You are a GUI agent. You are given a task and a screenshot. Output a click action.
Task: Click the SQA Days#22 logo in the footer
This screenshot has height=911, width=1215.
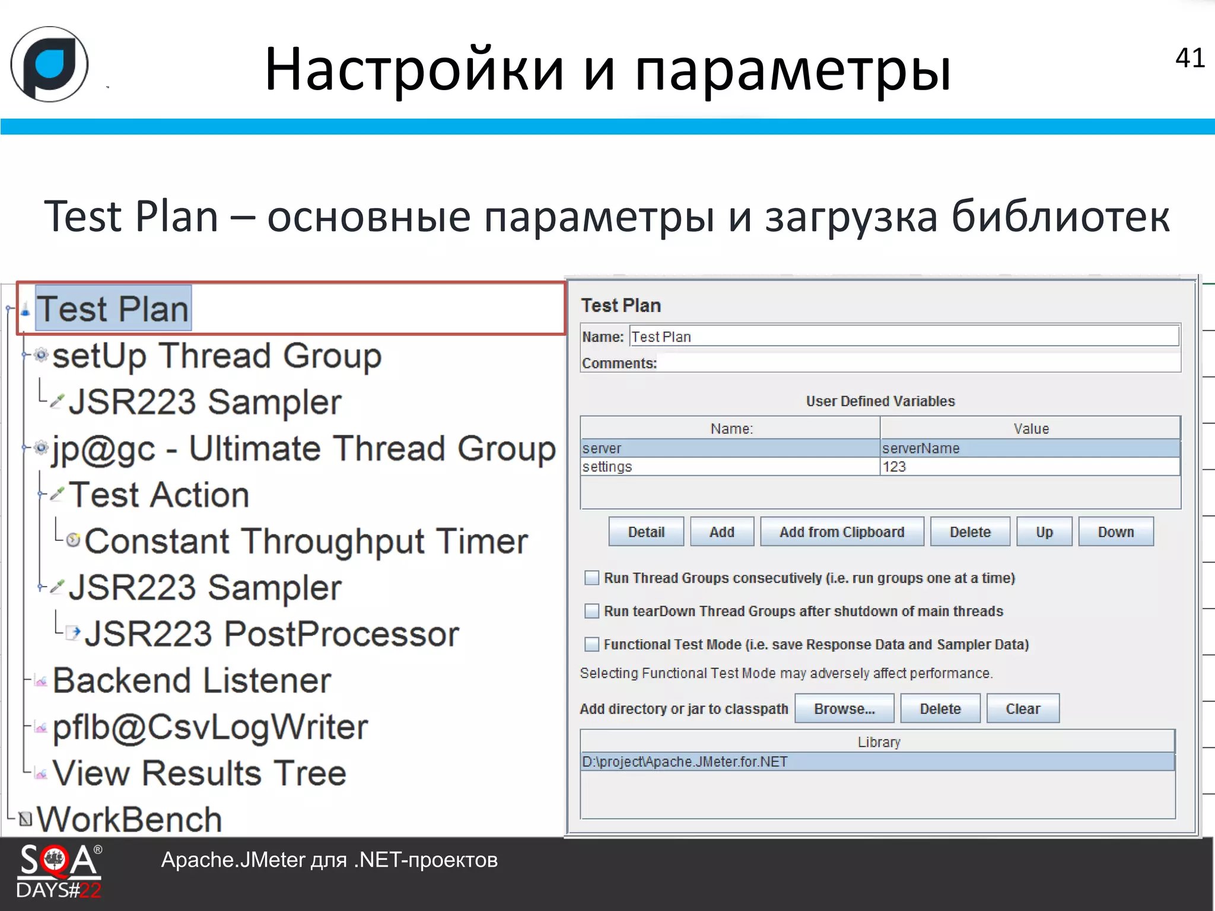pos(59,871)
